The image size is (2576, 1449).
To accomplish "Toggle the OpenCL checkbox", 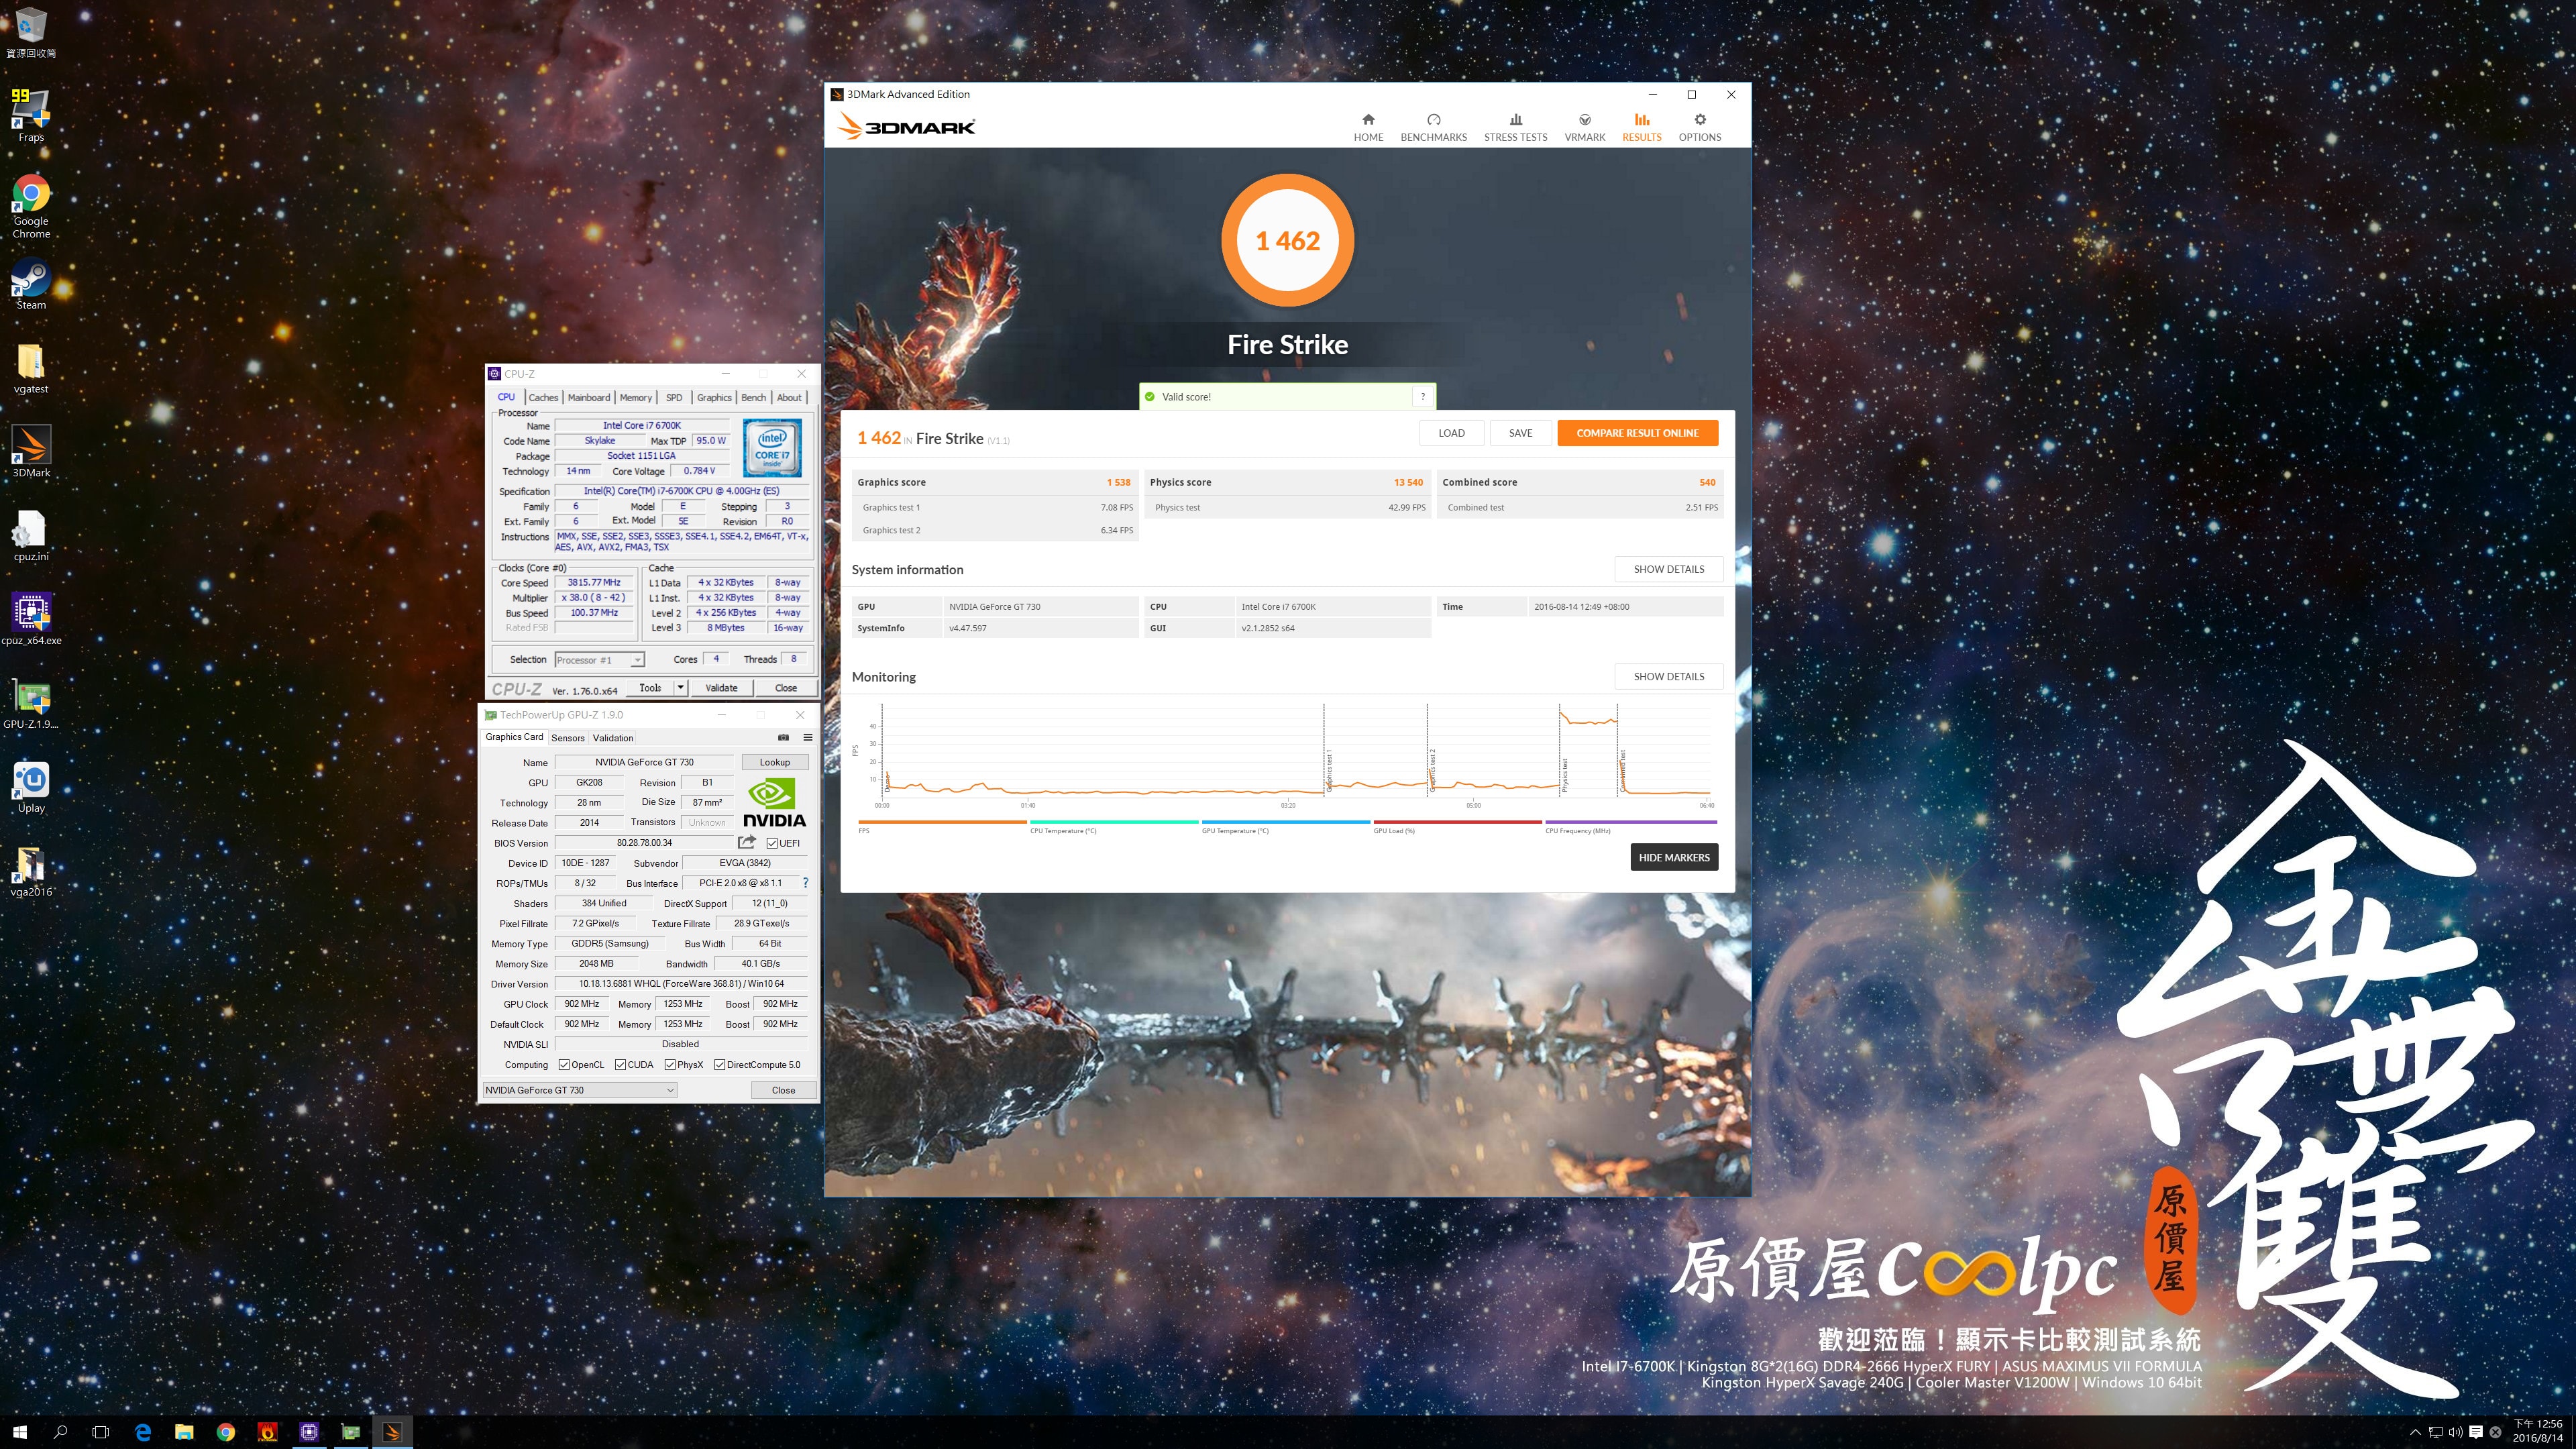I will [x=564, y=1064].
